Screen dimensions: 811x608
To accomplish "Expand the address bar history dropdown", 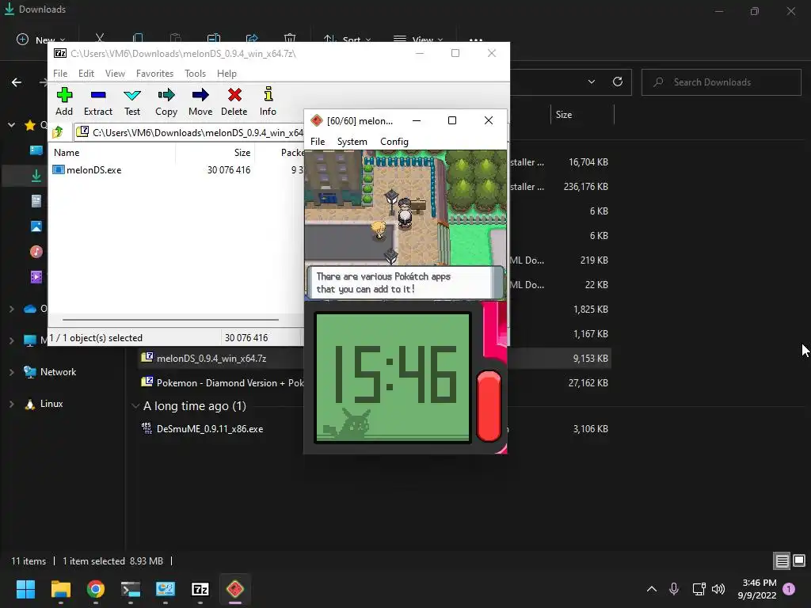I will pyautogui.click(x=592, y=82).
